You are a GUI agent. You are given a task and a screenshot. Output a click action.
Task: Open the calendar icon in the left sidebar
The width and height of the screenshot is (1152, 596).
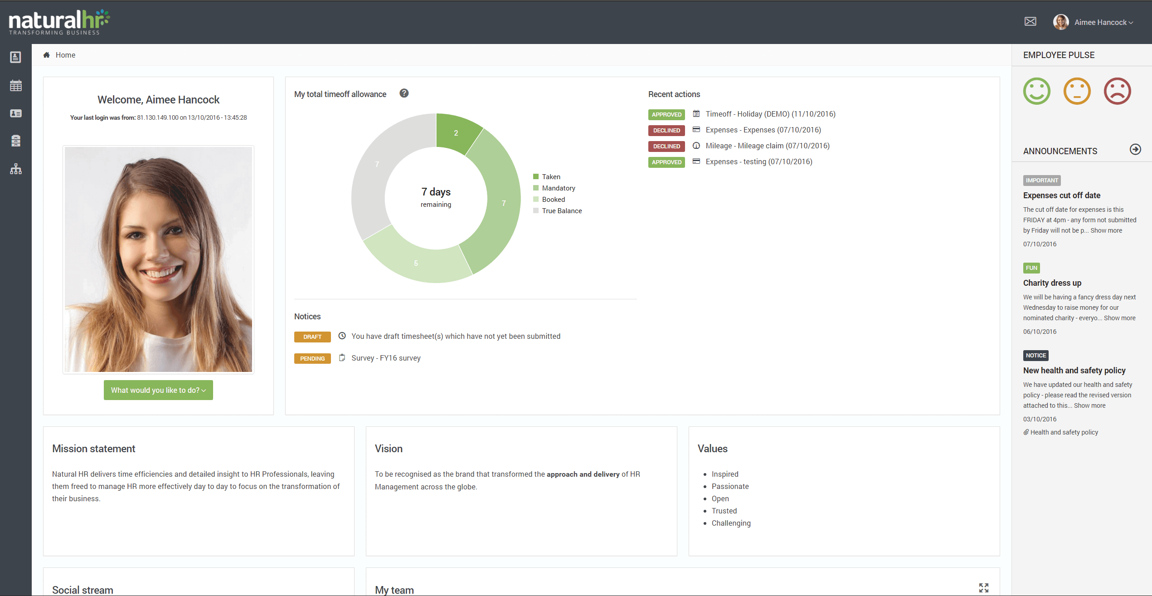point(16,85)
